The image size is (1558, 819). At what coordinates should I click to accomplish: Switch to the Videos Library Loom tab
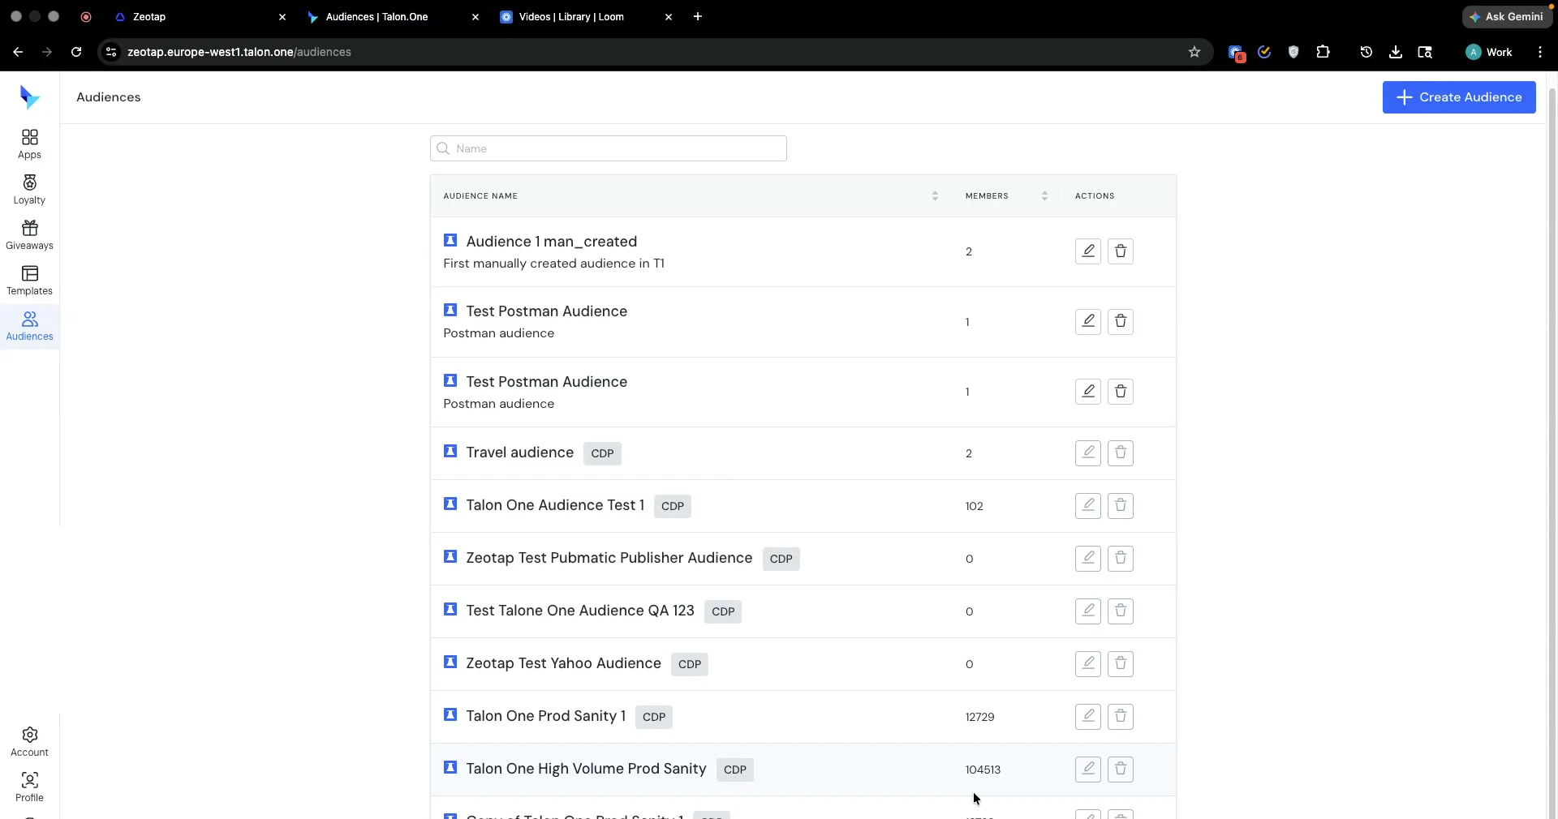(586, 17)
